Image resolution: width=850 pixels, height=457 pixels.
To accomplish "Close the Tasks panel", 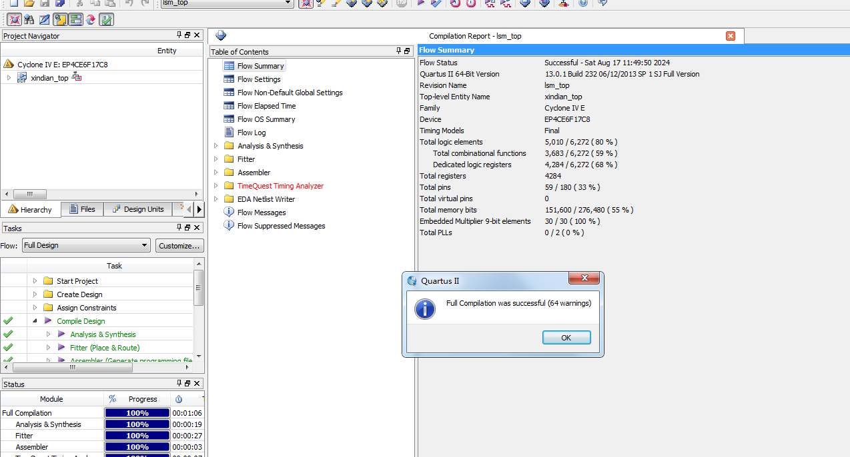I will pyautogui.click(x=197, y=228).
